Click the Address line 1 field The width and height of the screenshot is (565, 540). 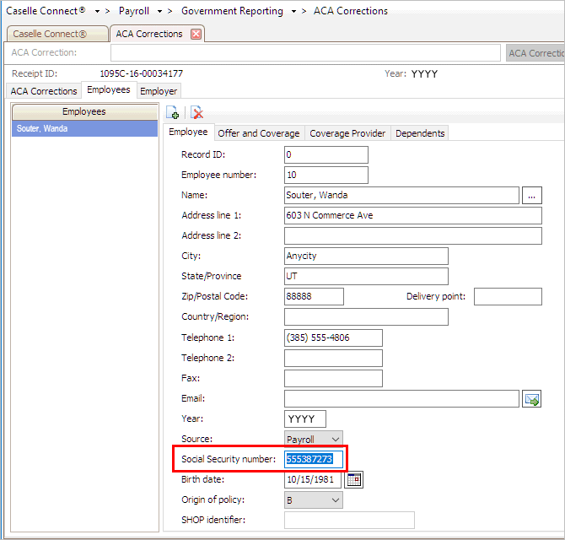tap(412, 216)
